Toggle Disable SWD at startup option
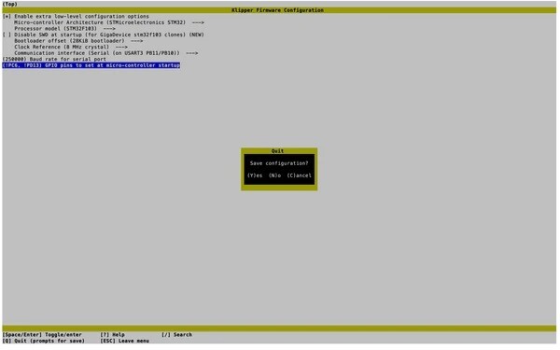 pos(104,35)
